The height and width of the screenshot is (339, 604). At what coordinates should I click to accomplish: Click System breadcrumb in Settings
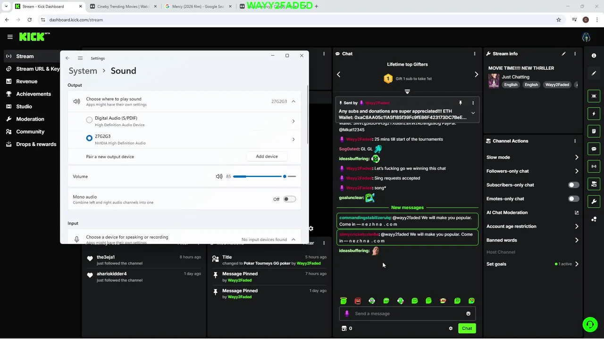[x=83, y=71]
